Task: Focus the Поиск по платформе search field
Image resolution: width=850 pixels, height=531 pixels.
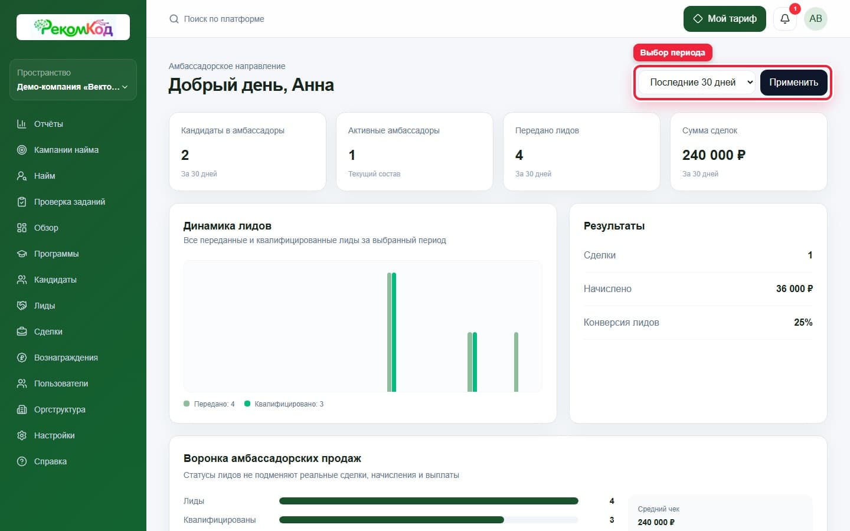Action: [224, 19]
